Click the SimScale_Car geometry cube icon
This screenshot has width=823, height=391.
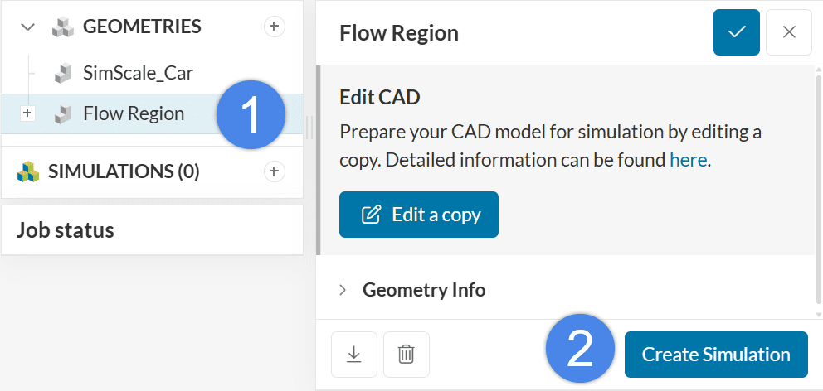[63, 73]
